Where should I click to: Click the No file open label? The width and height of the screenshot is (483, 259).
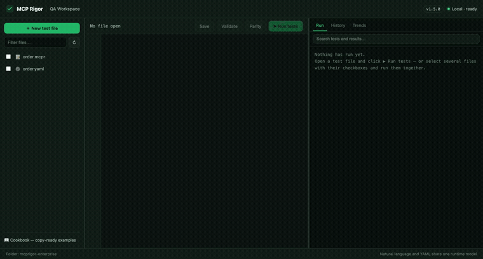click(105, 26)
